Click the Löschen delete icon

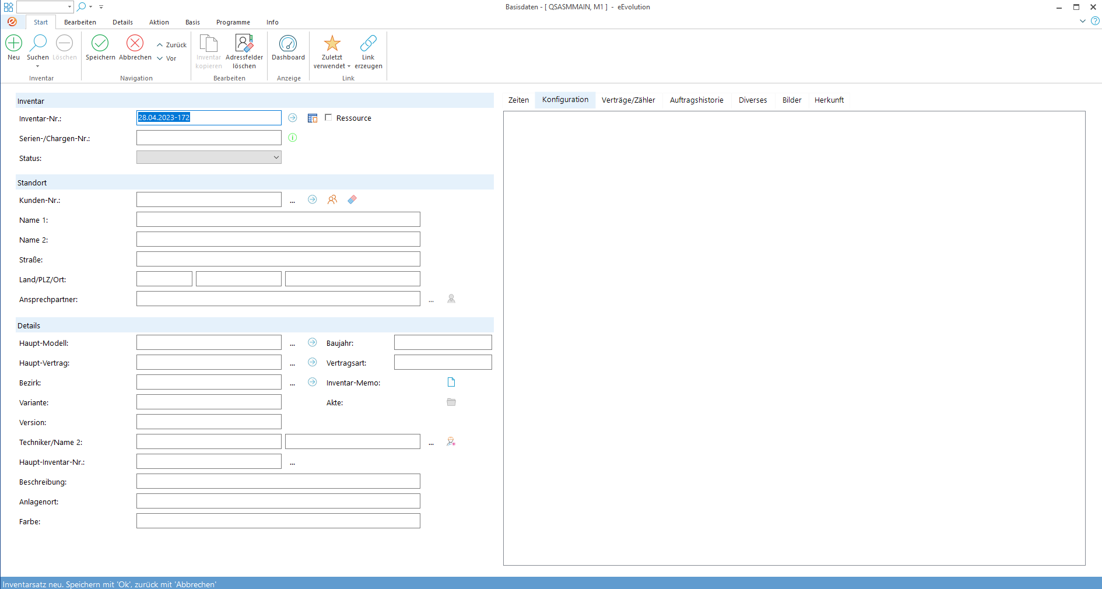(x=64, y=43)
